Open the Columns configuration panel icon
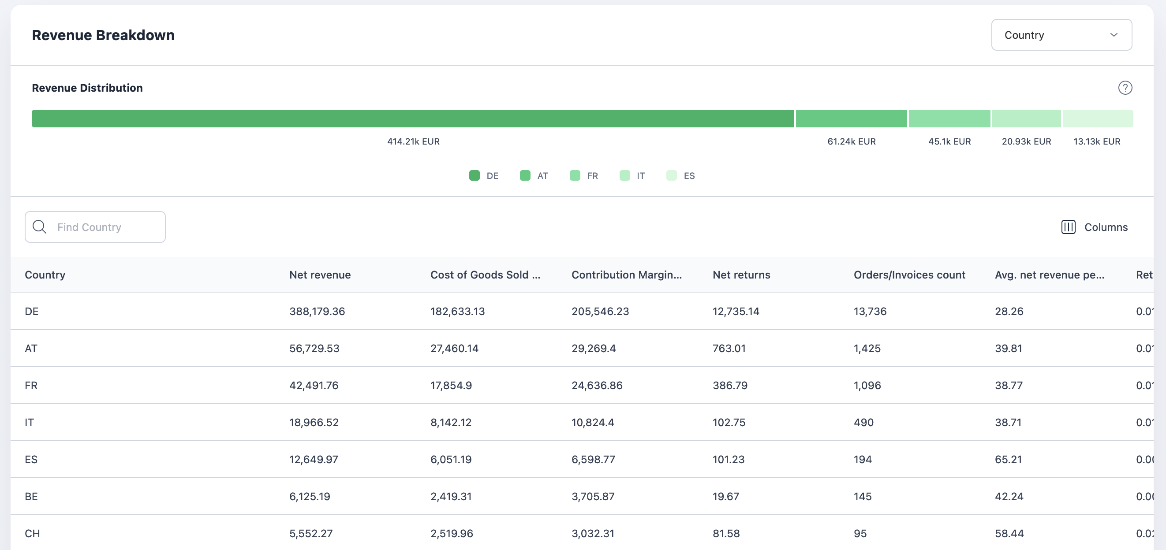This screenshot has height=550, width=1166. pyautogui.click(x=1068, y=227)
